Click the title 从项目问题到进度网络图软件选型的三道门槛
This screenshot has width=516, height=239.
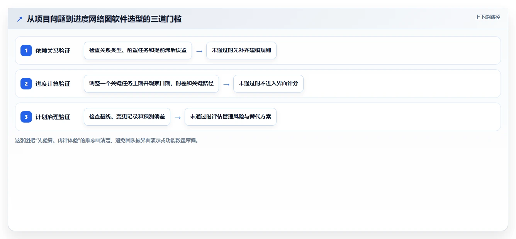pyautogui.click(x=104, y=19)
